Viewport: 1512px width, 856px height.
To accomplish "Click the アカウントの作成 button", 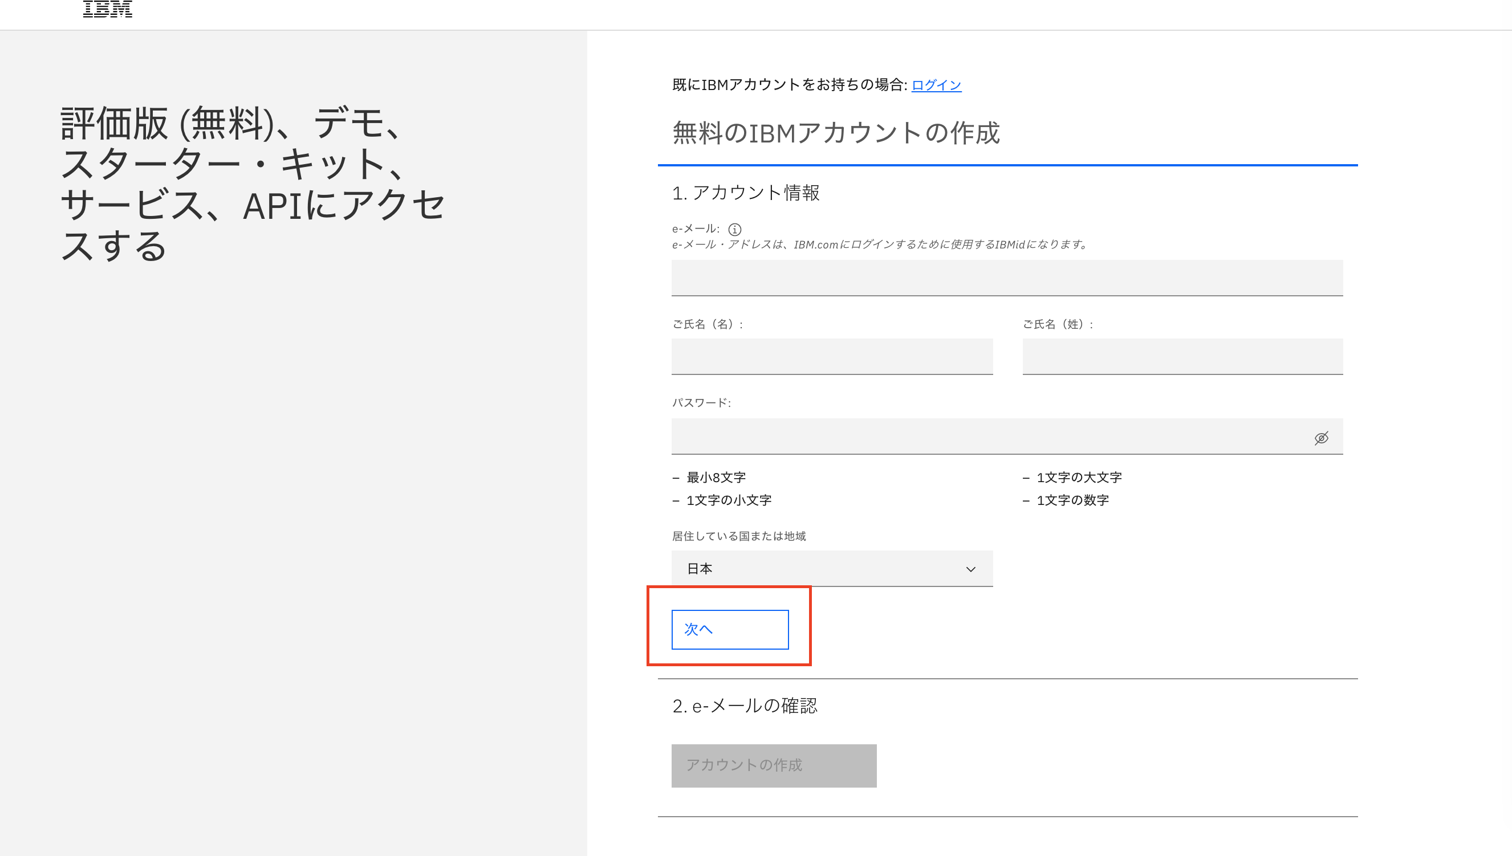I will (774, 765).
